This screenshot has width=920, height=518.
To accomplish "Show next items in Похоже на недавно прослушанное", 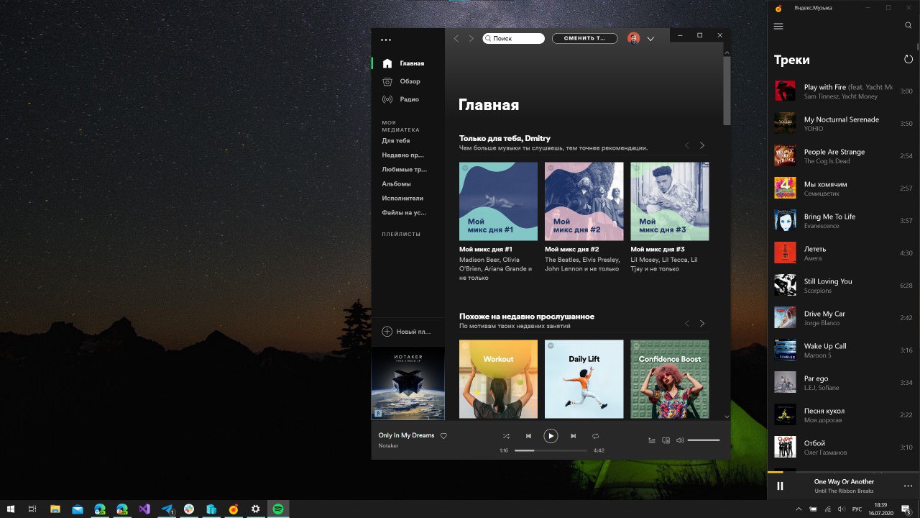I will point(702,324).
